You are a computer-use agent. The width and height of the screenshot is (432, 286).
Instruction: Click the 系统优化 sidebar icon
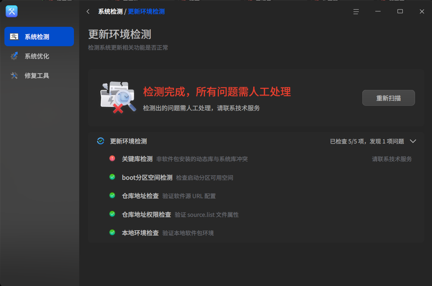[x=14, y=56]
